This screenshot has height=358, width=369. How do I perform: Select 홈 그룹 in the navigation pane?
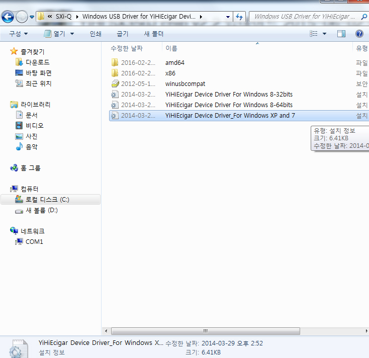point(30,168)
